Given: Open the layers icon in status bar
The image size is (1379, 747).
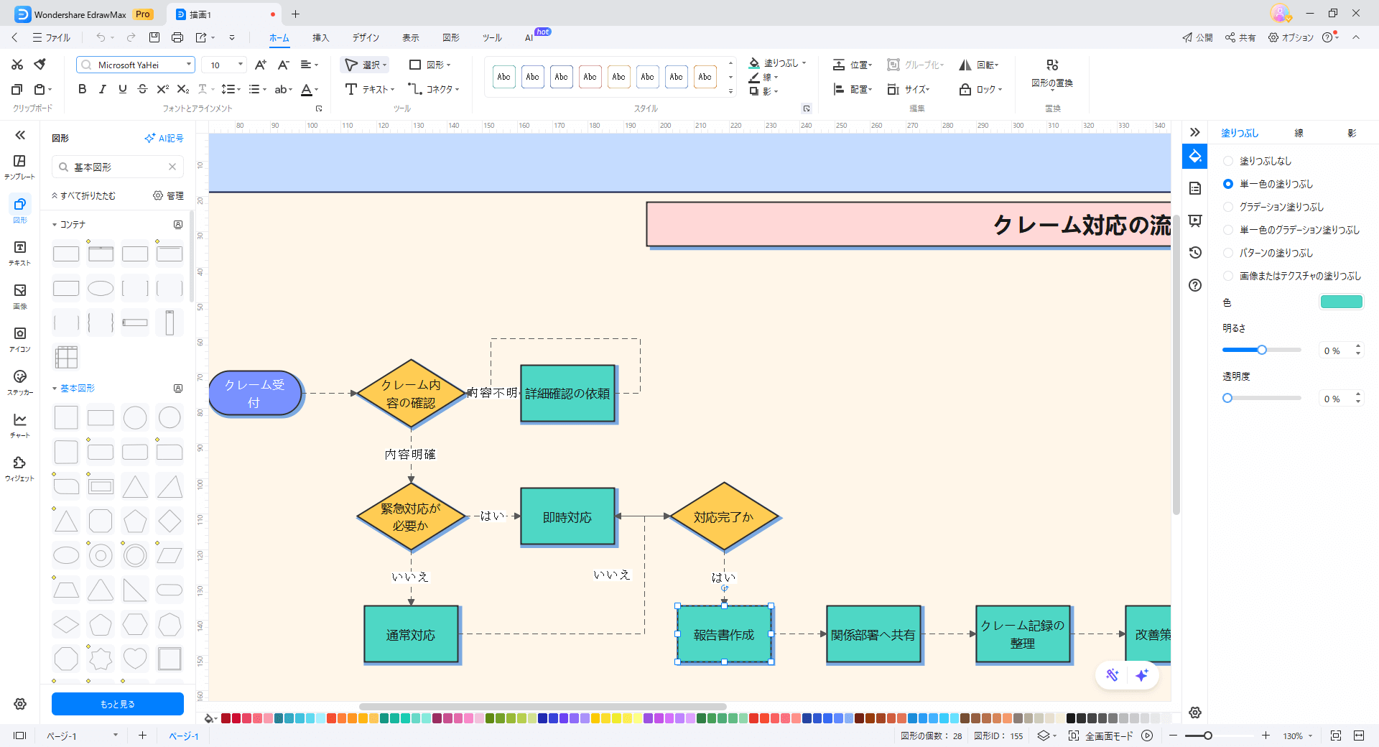Looking at the screenshot, I should coord(1044,736).
